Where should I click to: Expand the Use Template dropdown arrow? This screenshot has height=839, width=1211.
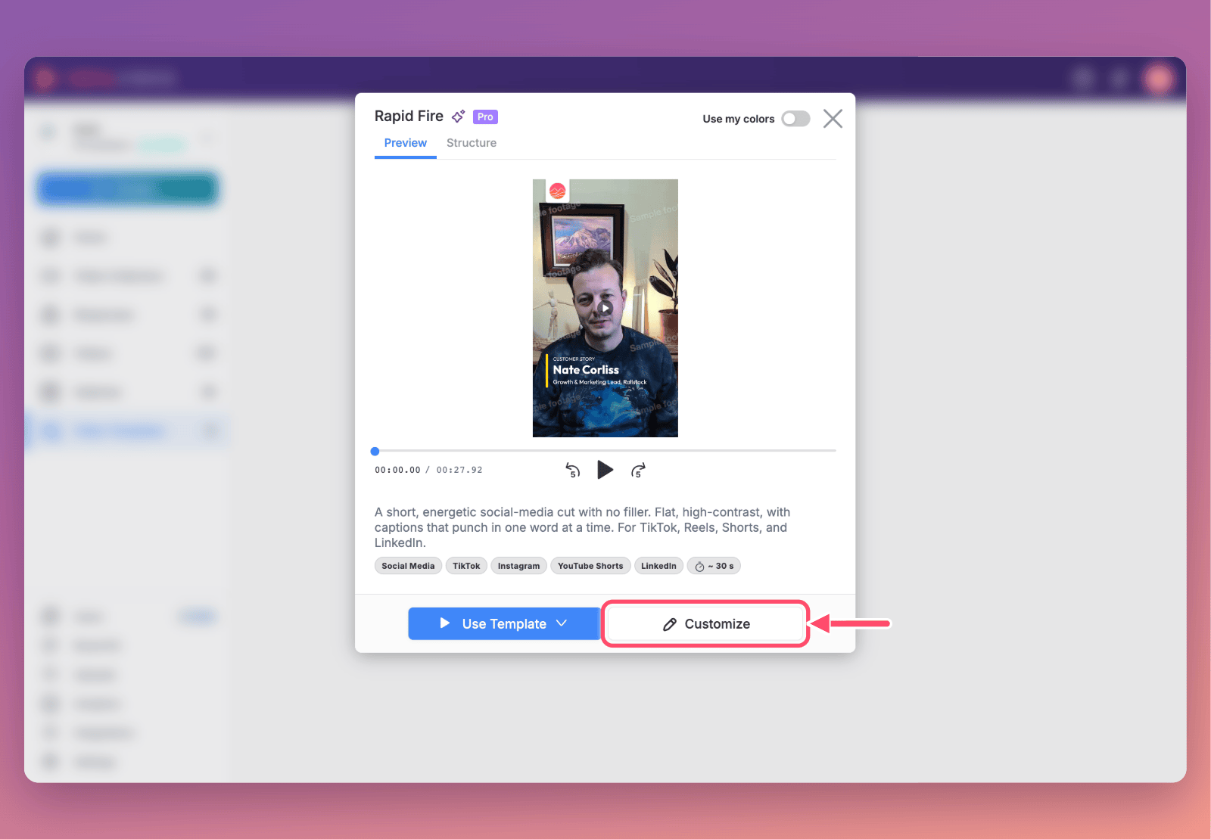pos(562,623)
